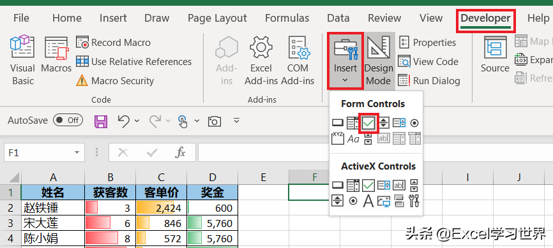
Task: Expand the Undo history dropdown arrow
Action: pos(137,121)
